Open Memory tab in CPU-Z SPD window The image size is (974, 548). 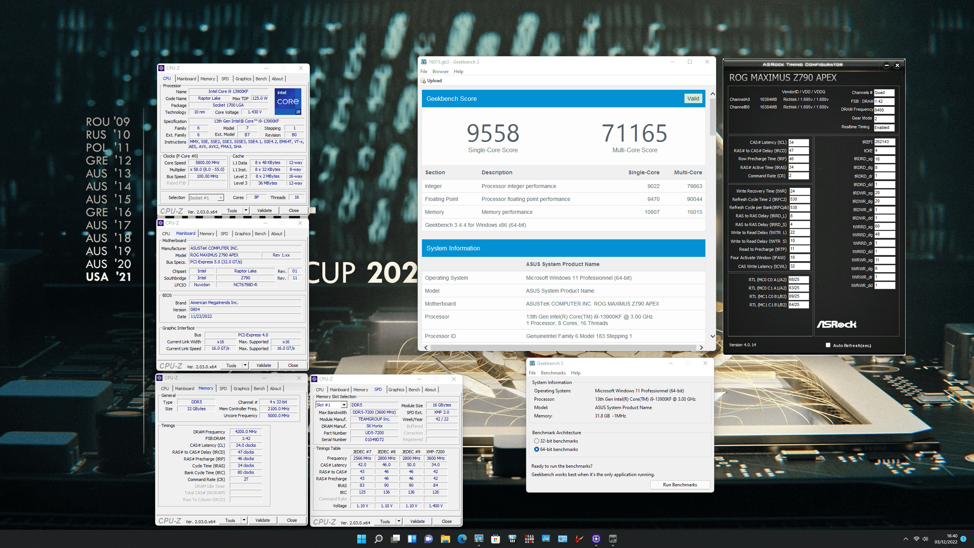coord(360,390)
